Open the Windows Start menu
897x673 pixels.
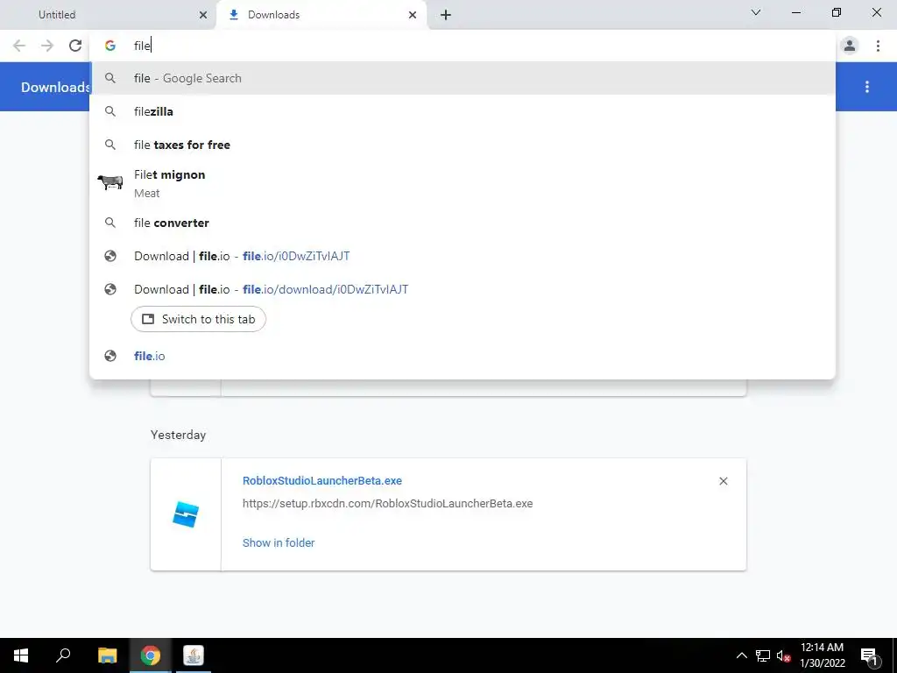[x=21, y=655]
